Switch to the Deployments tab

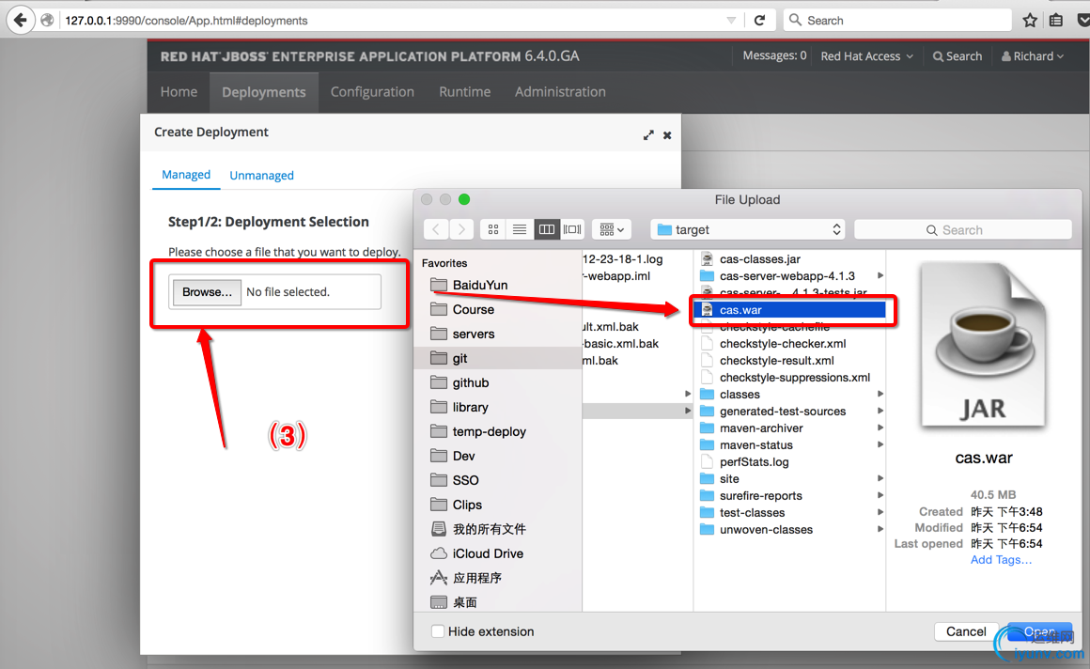tap(264, 92)
